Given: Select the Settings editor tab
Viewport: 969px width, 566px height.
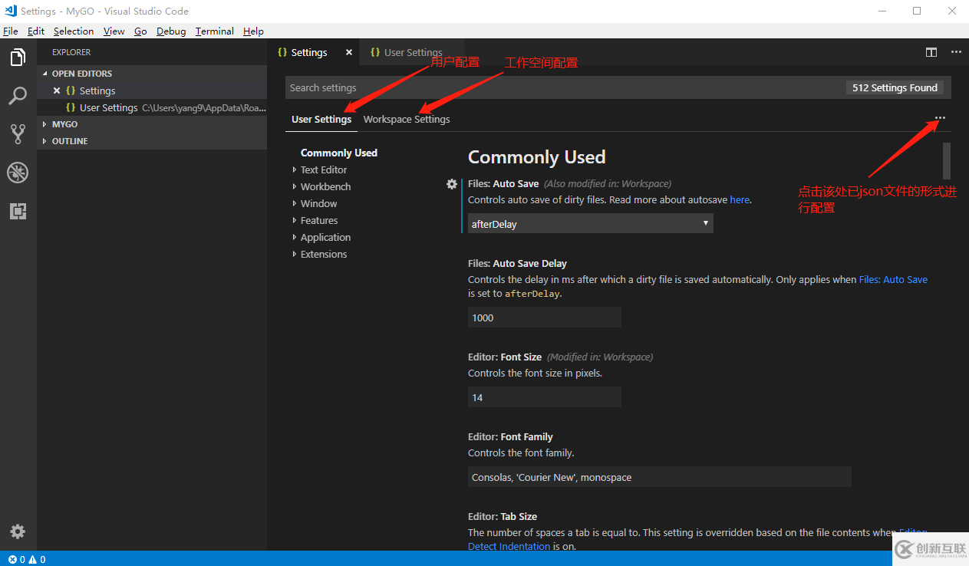Looking at the screenshot, I should coord(313,52).
